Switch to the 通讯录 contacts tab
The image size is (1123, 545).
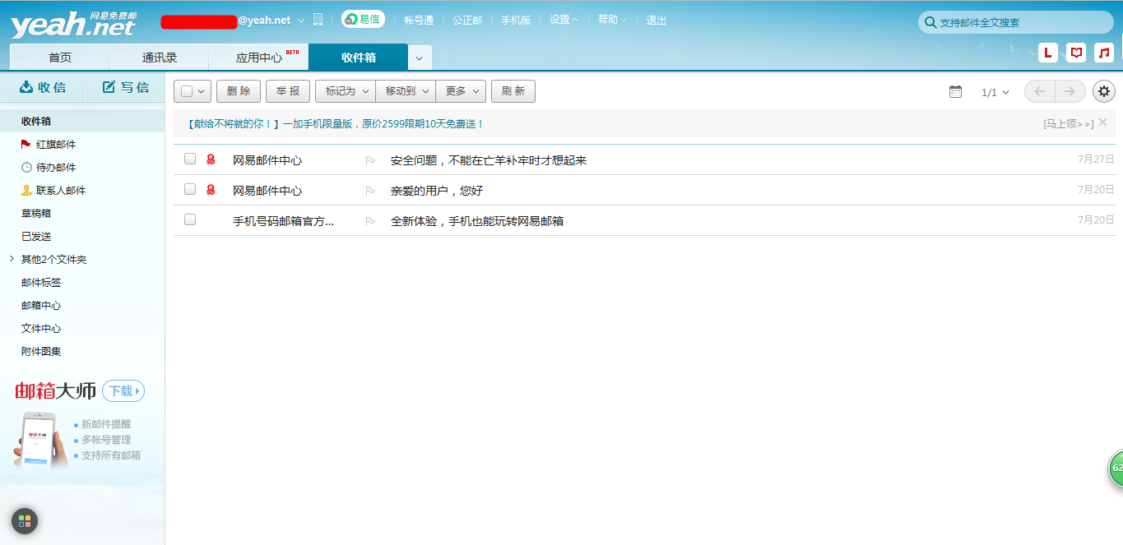(x=158, y=57)
